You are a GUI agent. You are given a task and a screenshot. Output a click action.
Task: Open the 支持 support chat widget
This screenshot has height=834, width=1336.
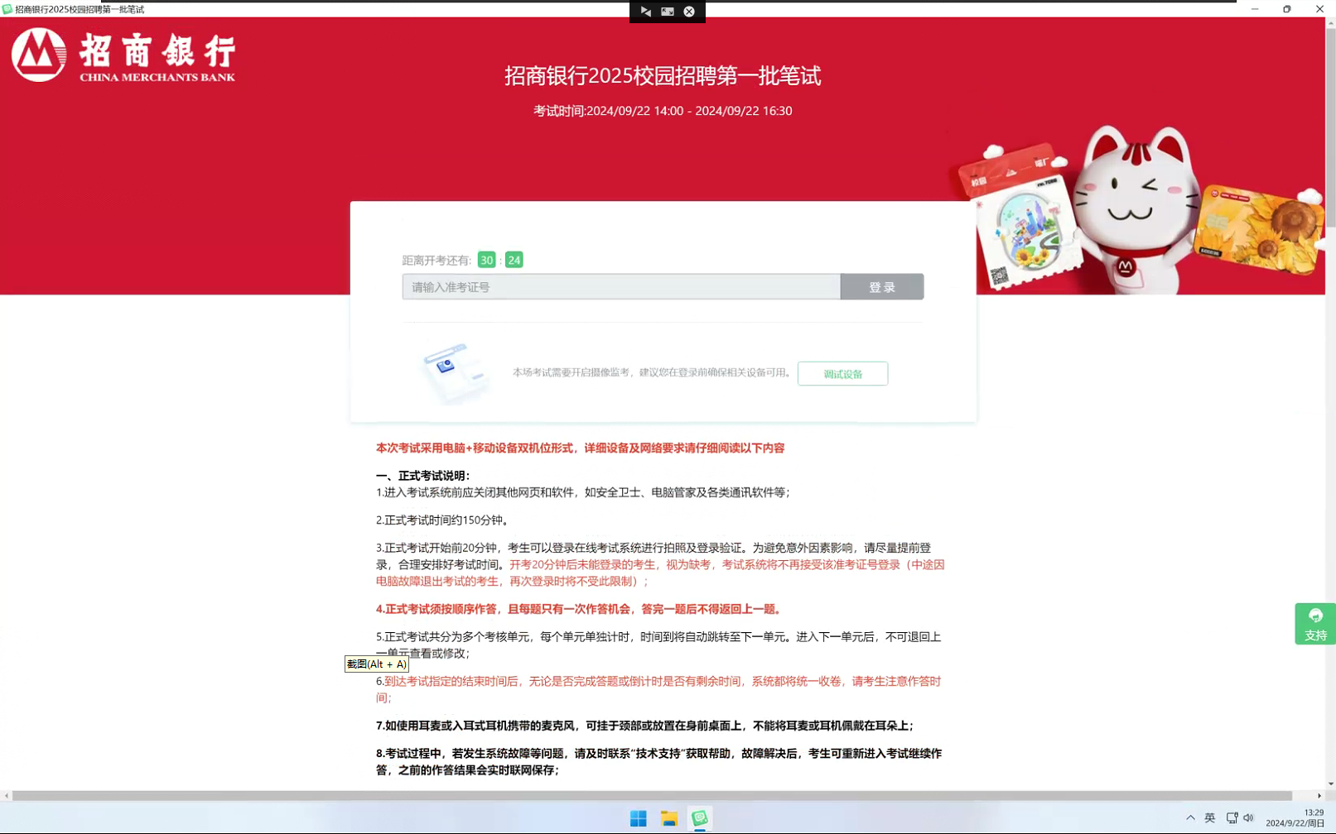[x=1315, y=624]
